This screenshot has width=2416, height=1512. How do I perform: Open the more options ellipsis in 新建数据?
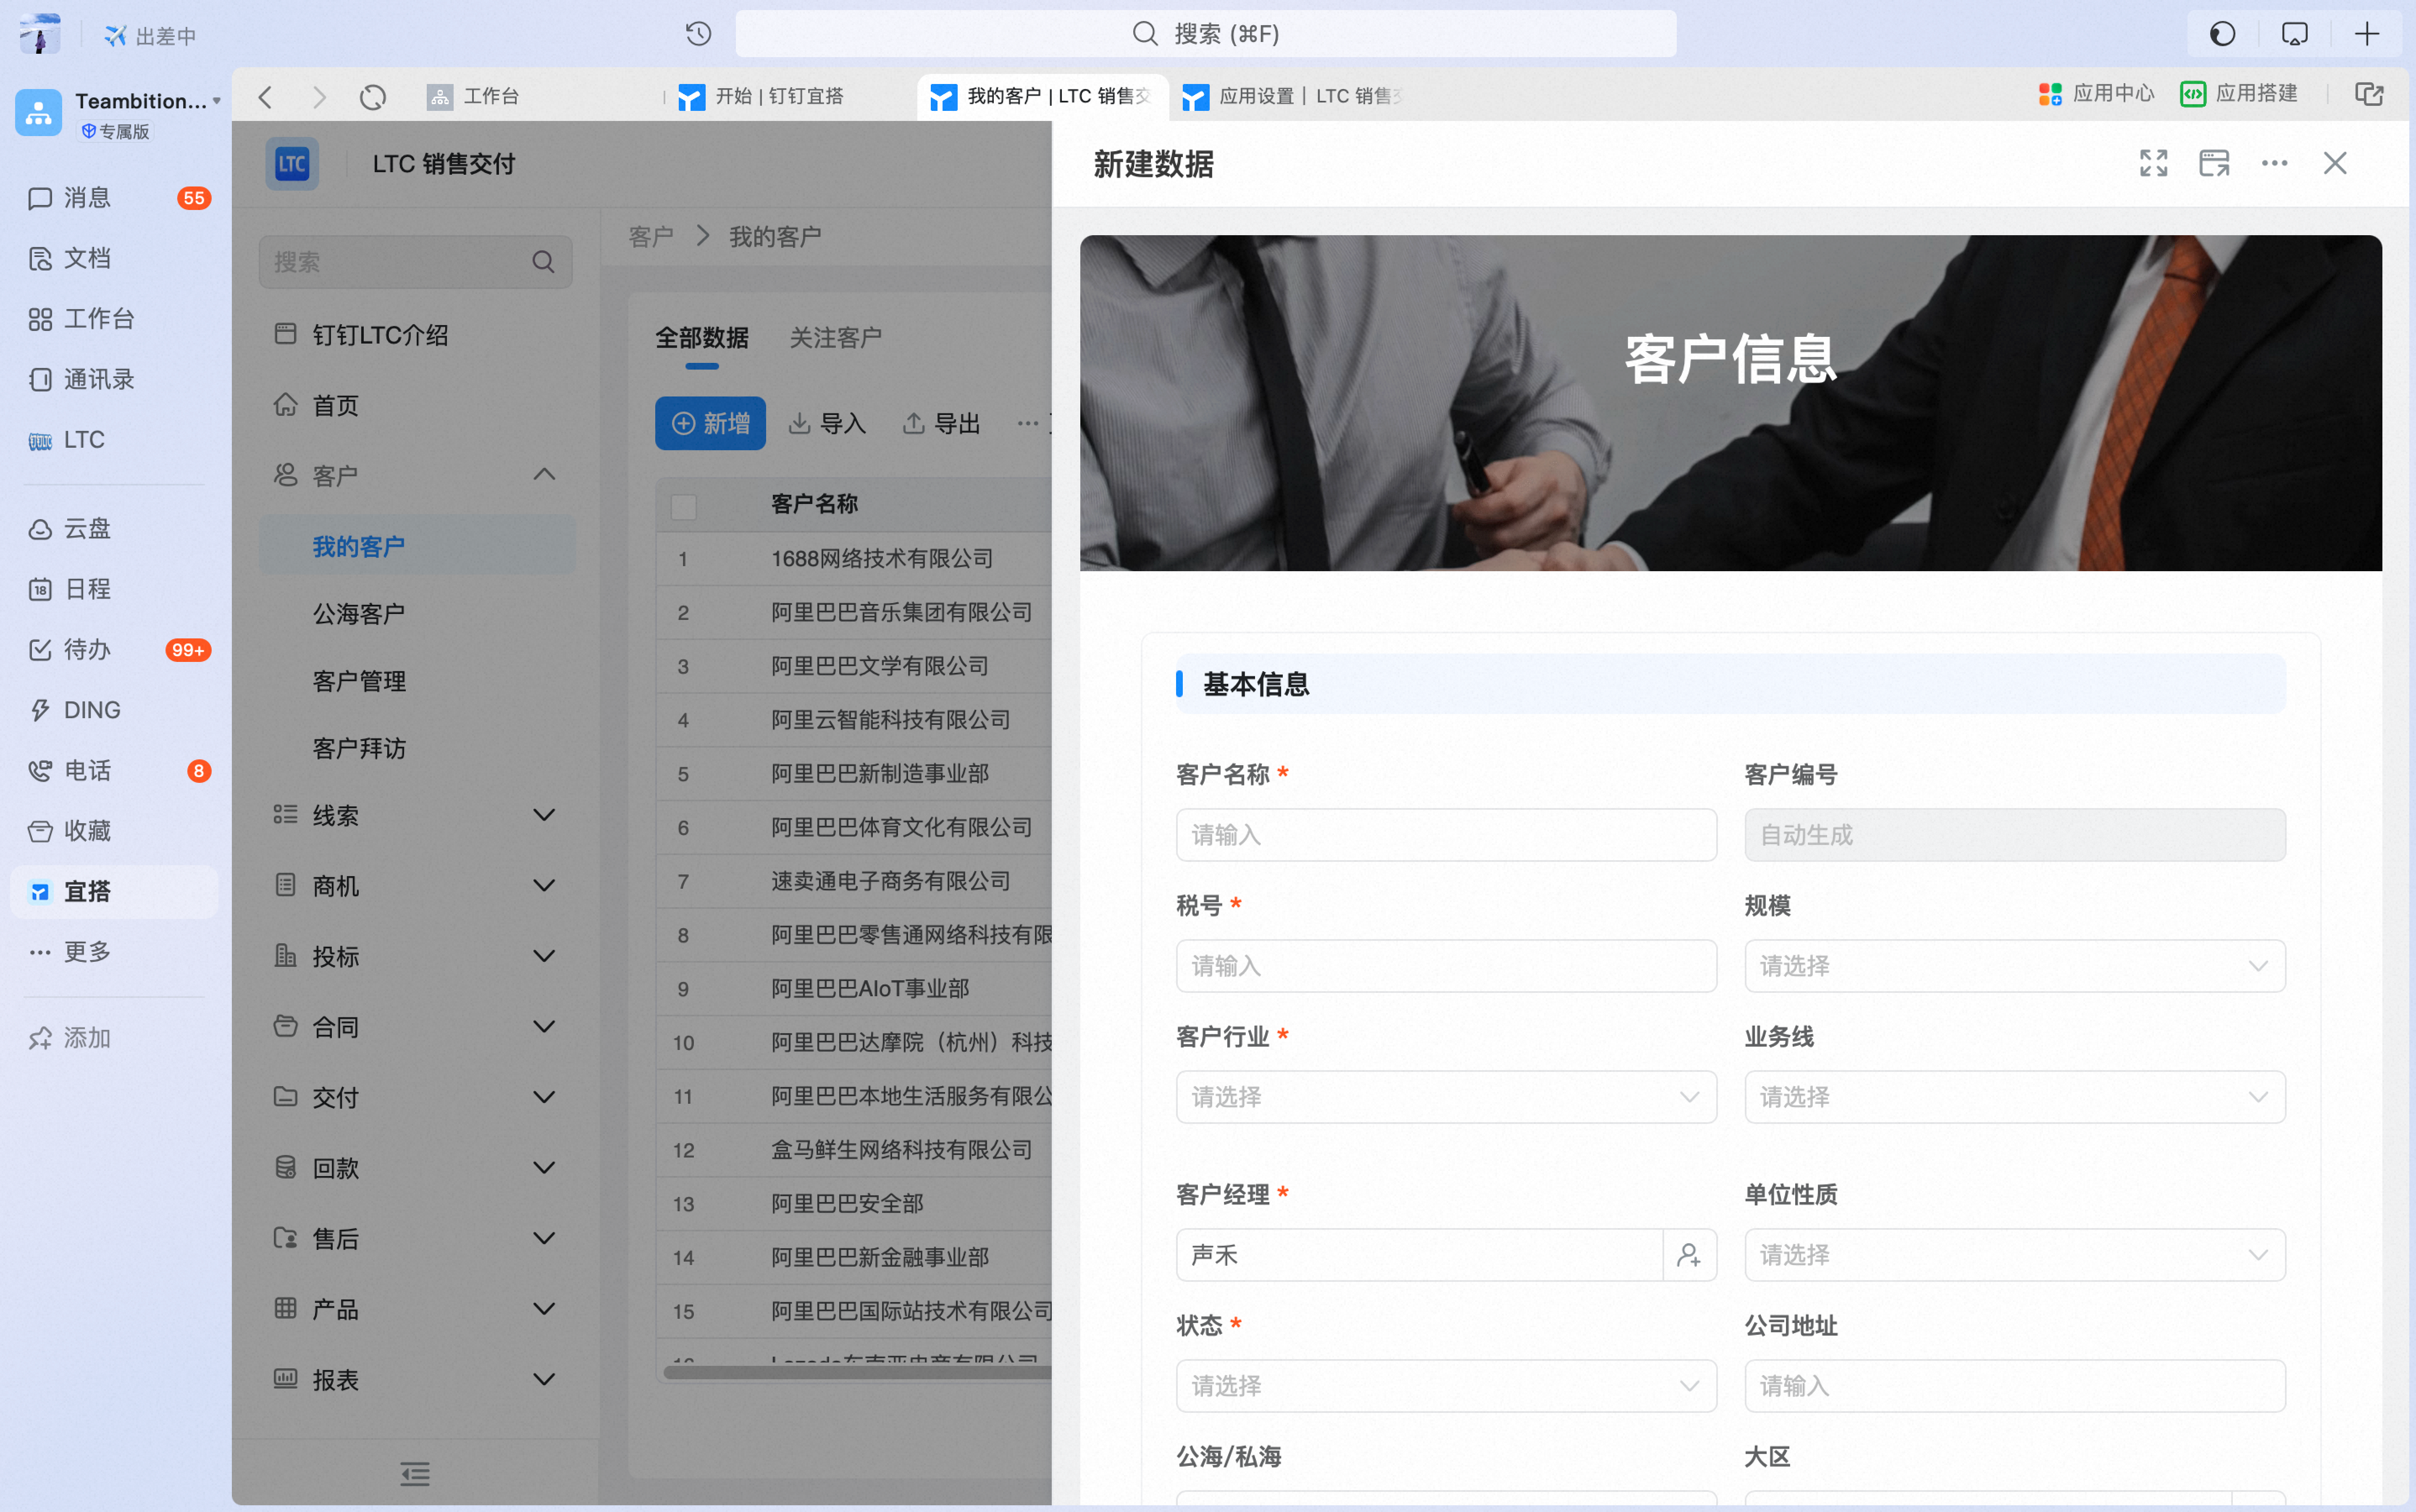(2274, 163)
